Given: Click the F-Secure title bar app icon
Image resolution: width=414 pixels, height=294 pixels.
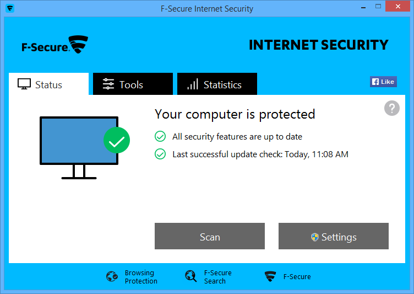Looking at the screenshot, I should 10,8.
